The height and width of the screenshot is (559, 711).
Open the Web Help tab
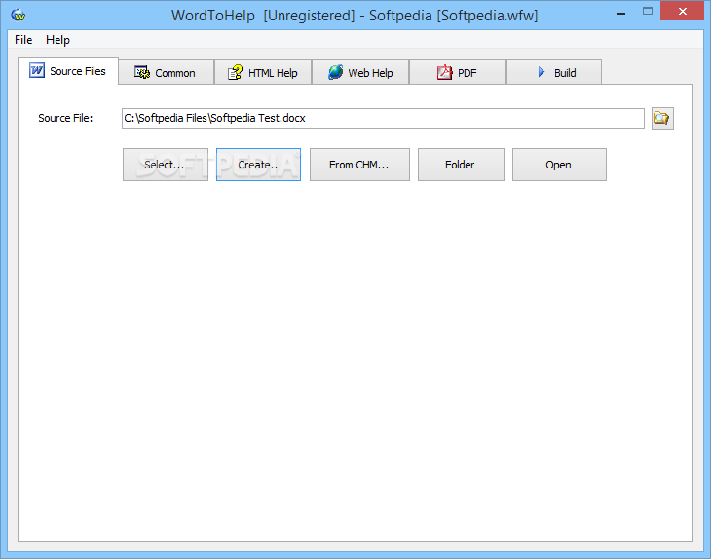tap(360, 72)
